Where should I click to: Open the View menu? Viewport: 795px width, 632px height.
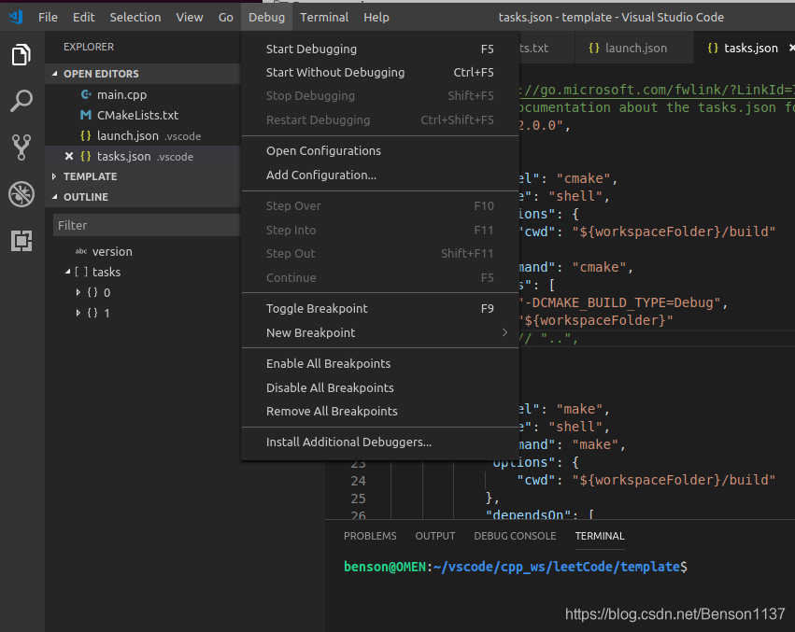coord(190,17)
